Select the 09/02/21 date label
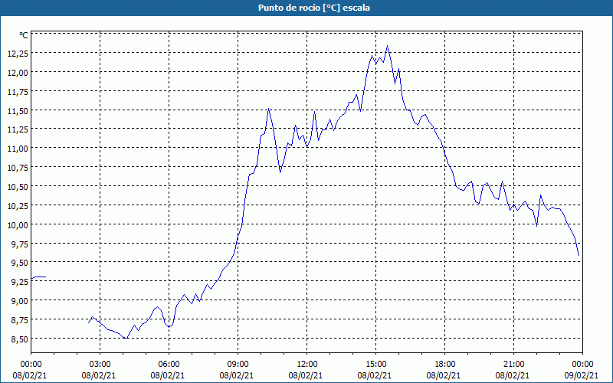 [582, 375]
